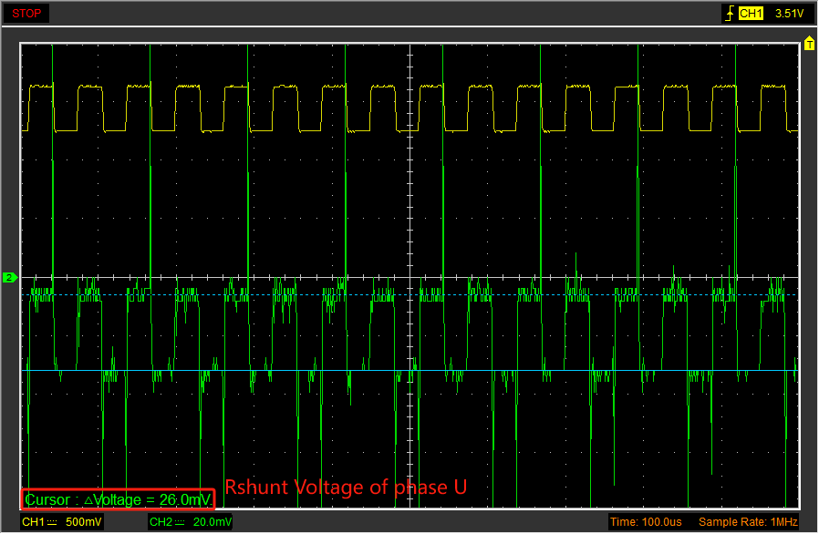The width and height of the screenshot is (819, 534).
Task: Select the yellow CH1 trigger source label
Action: point(751,14)
